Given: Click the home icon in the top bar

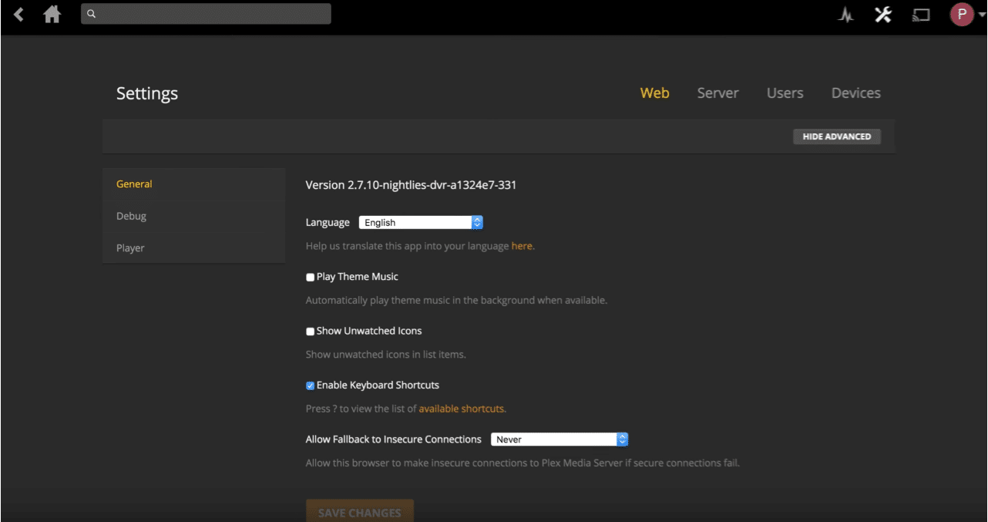Looking at the screenshot, I should (51, 13).
